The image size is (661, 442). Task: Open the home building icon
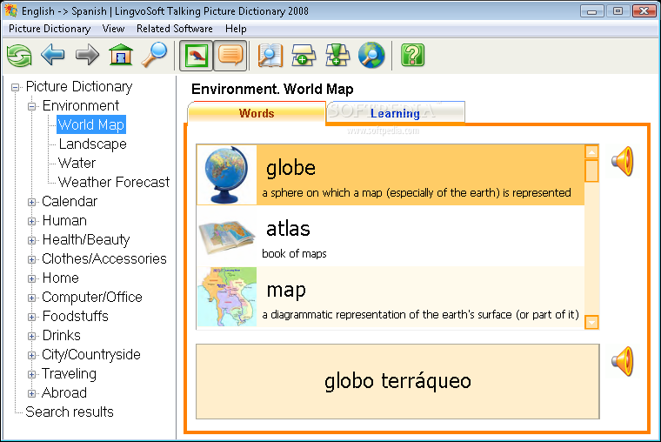tap(121, 55)
